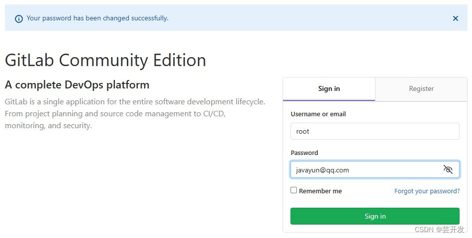The image size is (472, 238).
Task: Focus the Username or email field
Action: (x=375, y=131)
